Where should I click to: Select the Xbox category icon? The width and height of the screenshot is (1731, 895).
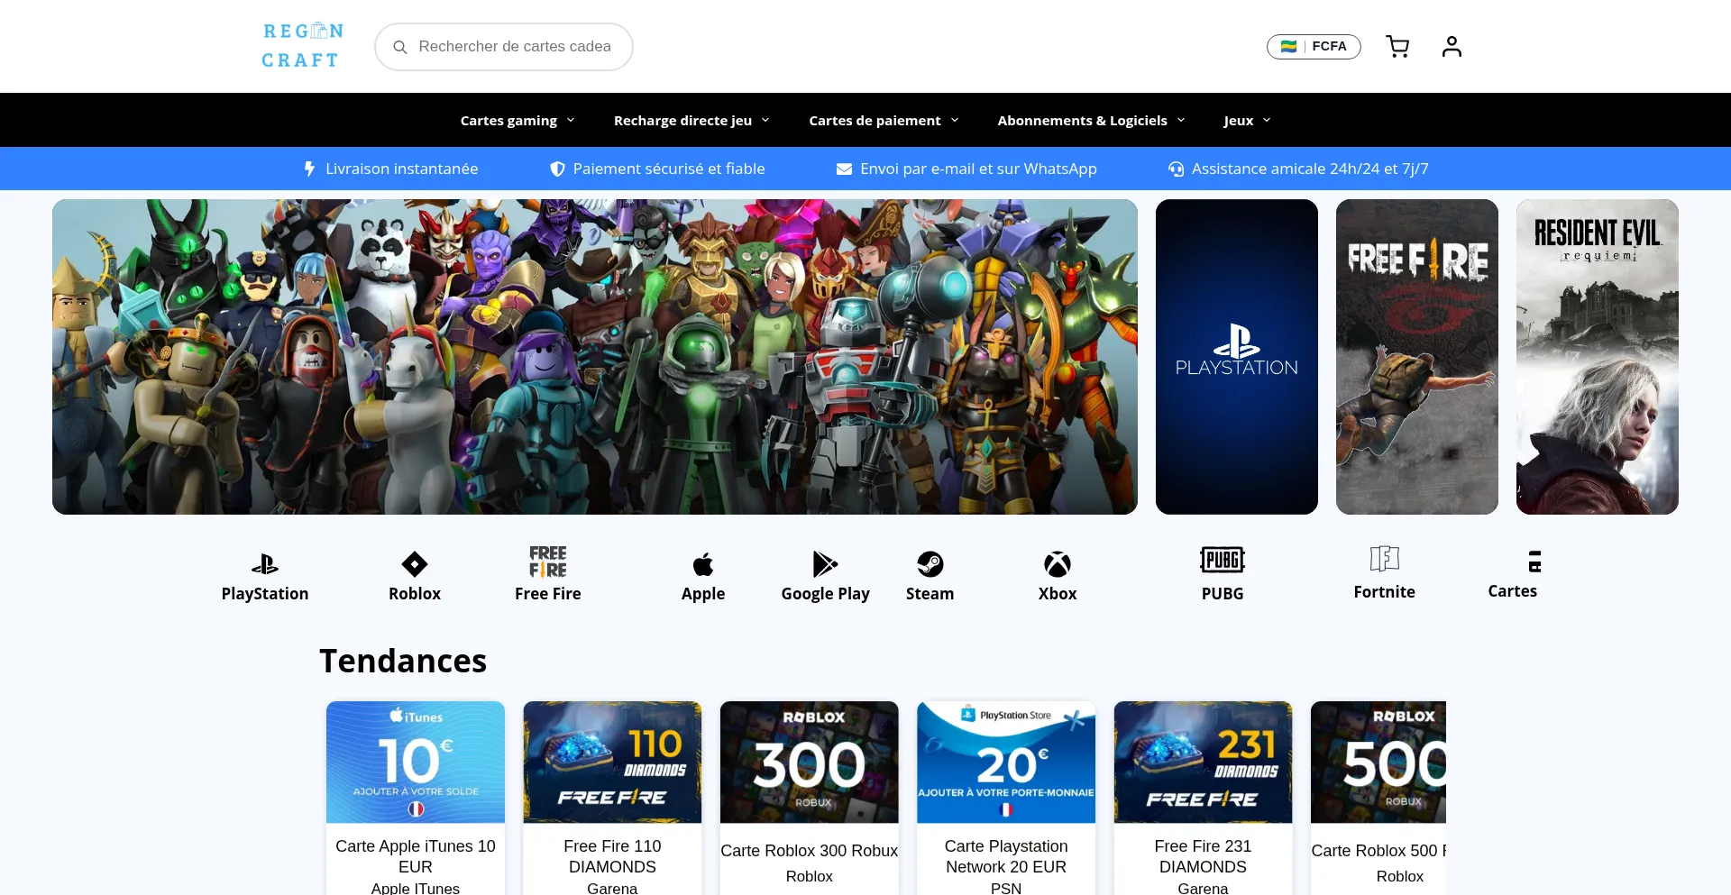pos(1058,564)
